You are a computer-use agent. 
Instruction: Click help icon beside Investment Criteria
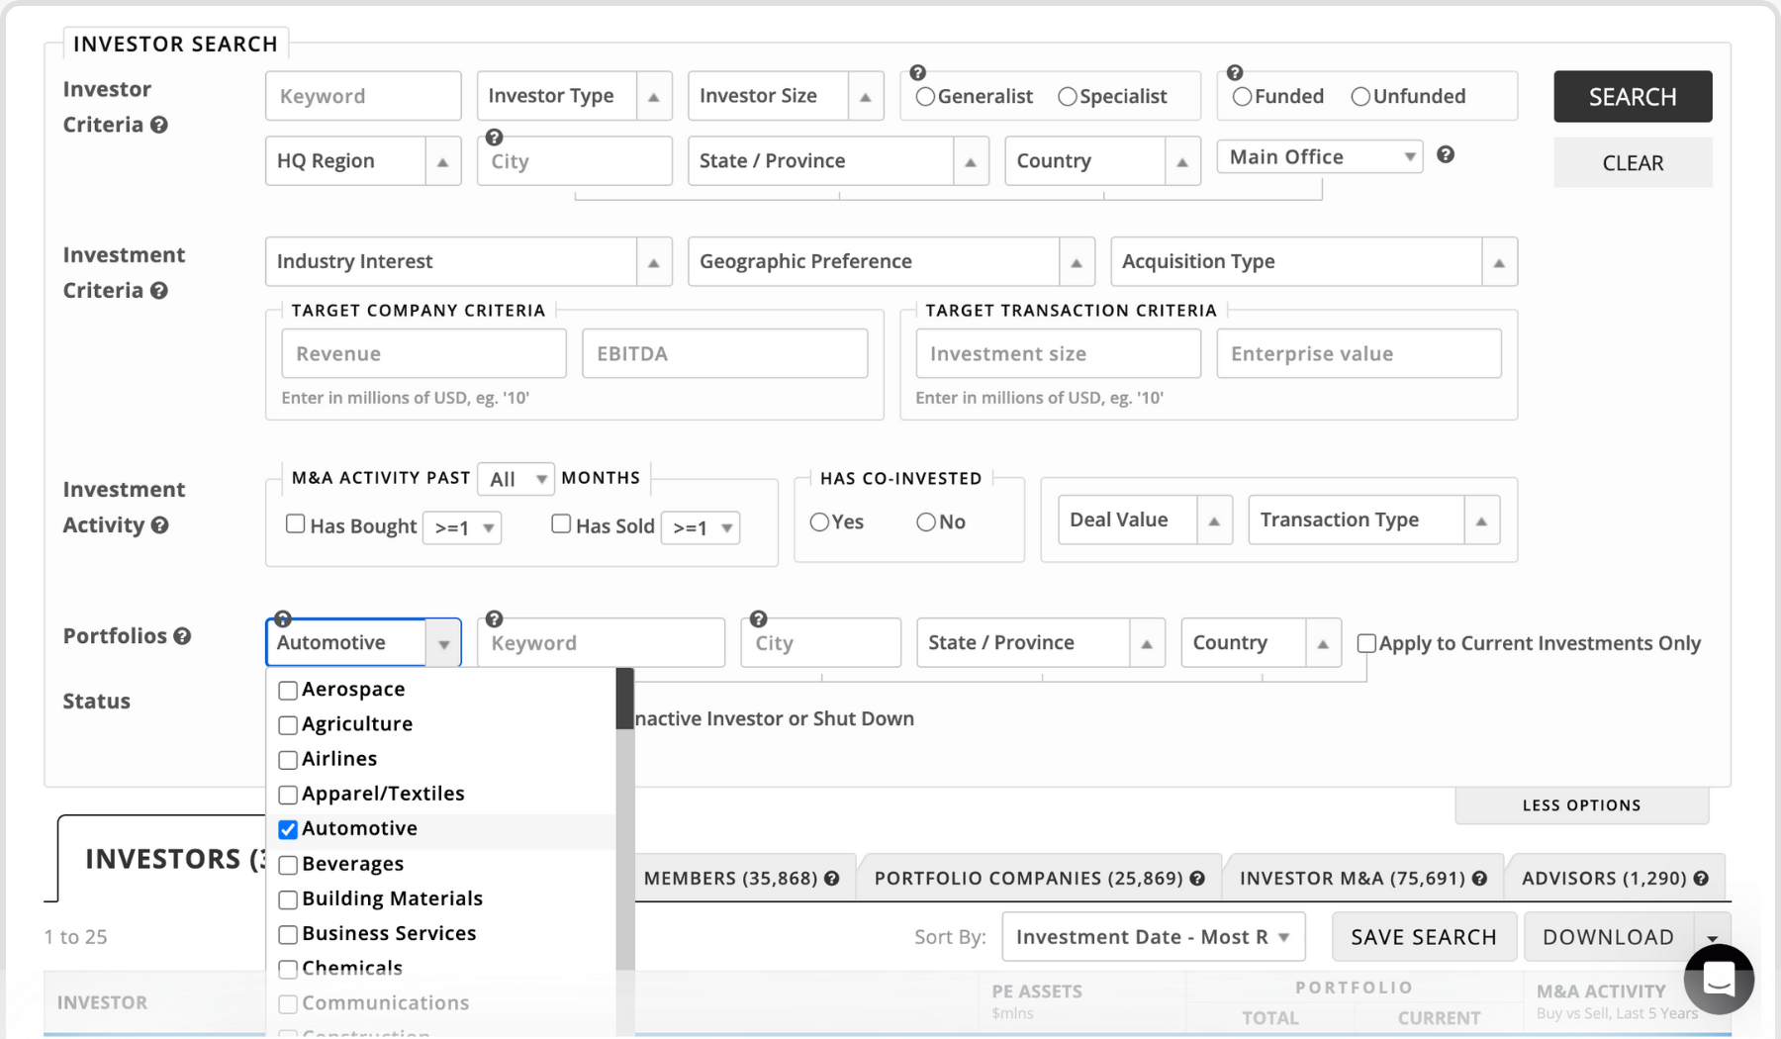click(x=158, y=291)
